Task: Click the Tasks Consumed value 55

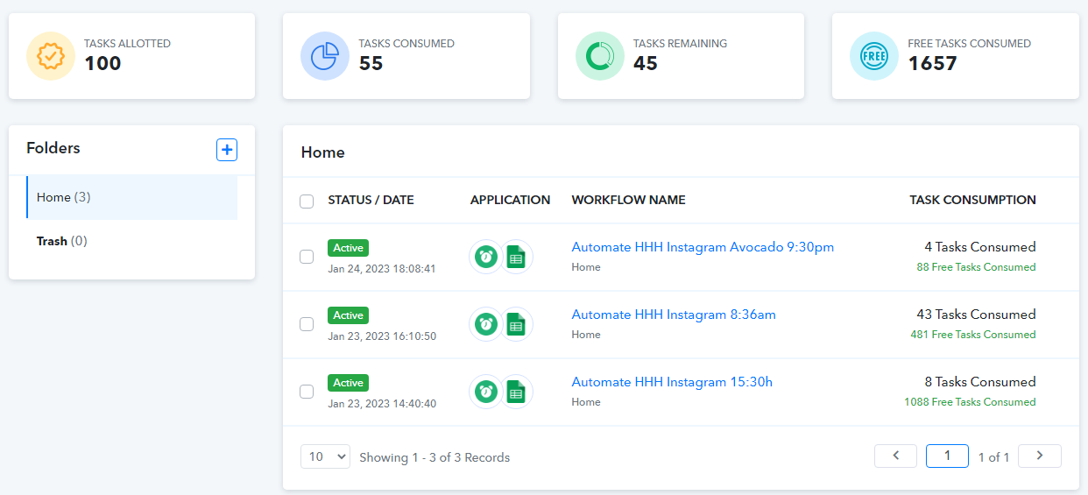Action: tap(371, 63)
